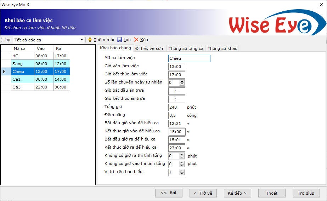Click the Mã ca làm việc field
The width and height of the screenshot is (327, 201).
pos(189,58)
